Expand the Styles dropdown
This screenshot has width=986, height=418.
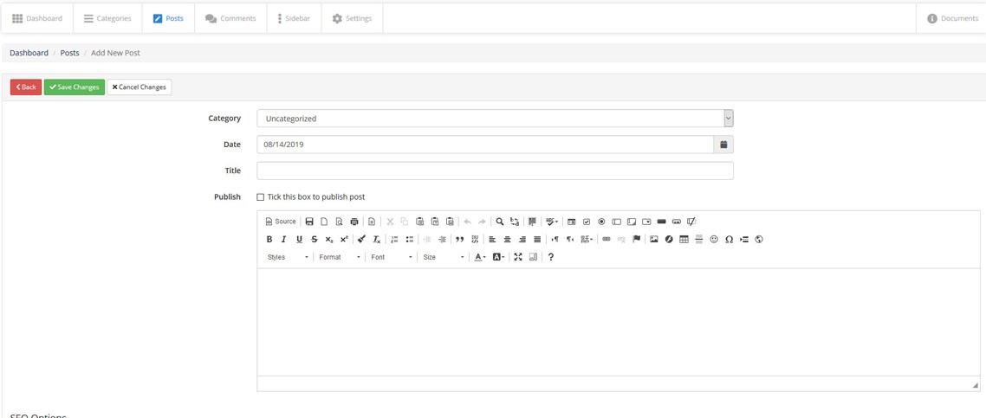click(x=288, y=257)
